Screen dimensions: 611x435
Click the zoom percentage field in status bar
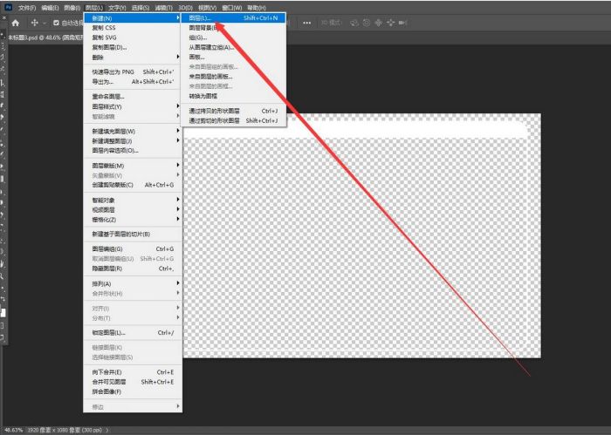(15, 430)
